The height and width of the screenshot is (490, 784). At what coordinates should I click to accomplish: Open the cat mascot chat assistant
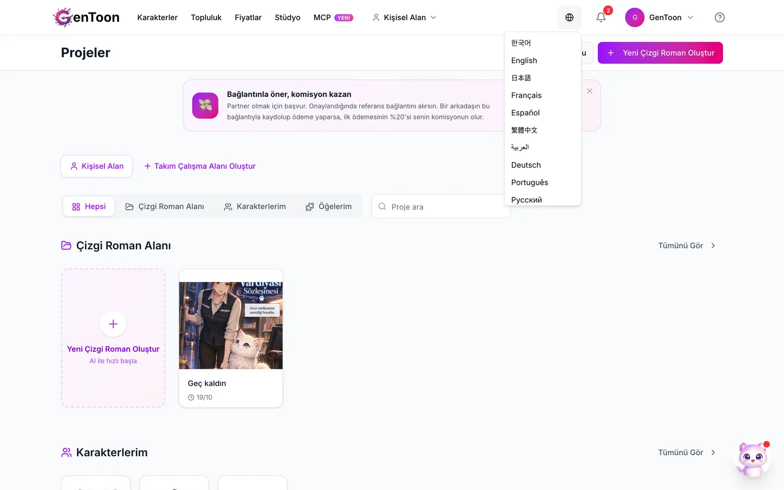753,459
